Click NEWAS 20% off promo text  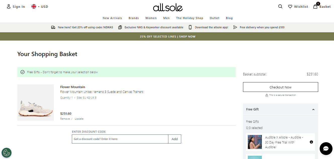pos(85,27)
